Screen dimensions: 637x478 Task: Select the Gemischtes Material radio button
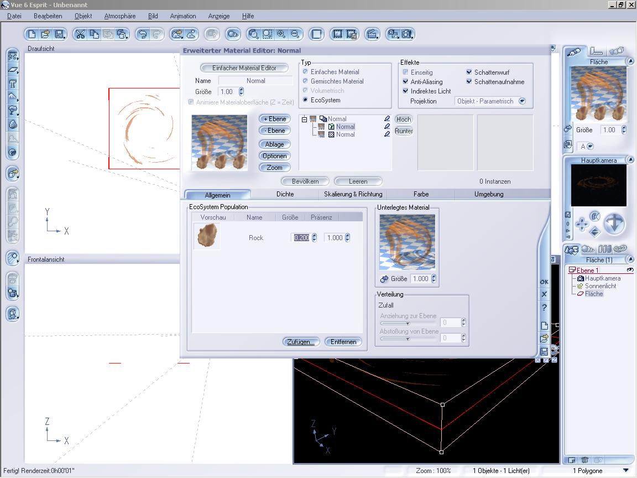[x=305, y=81]
